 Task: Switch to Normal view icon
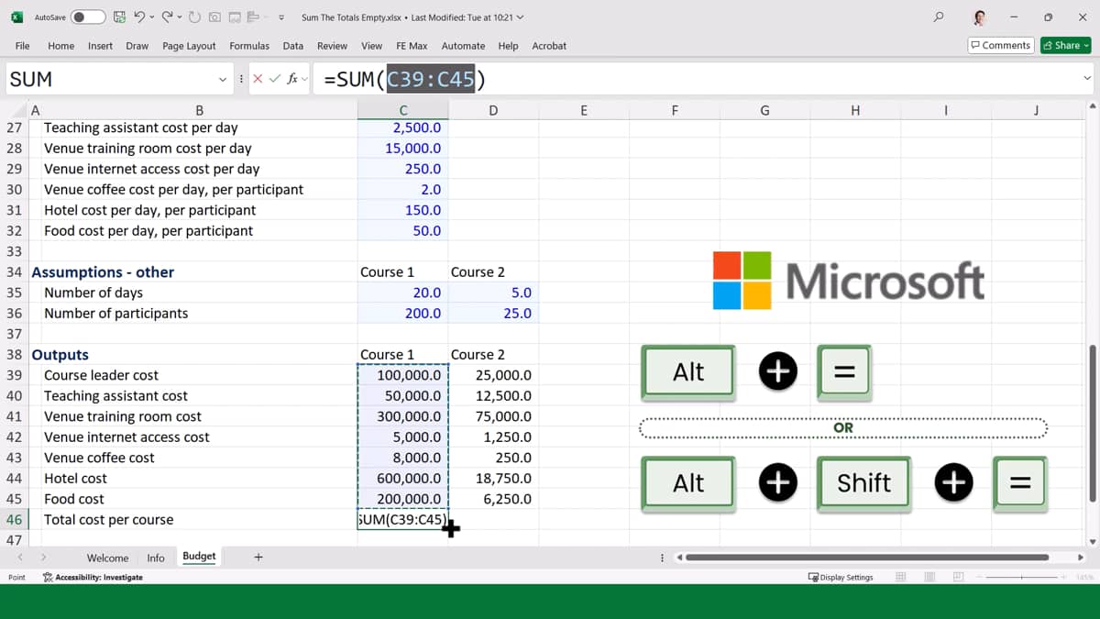tap(901, 577)
